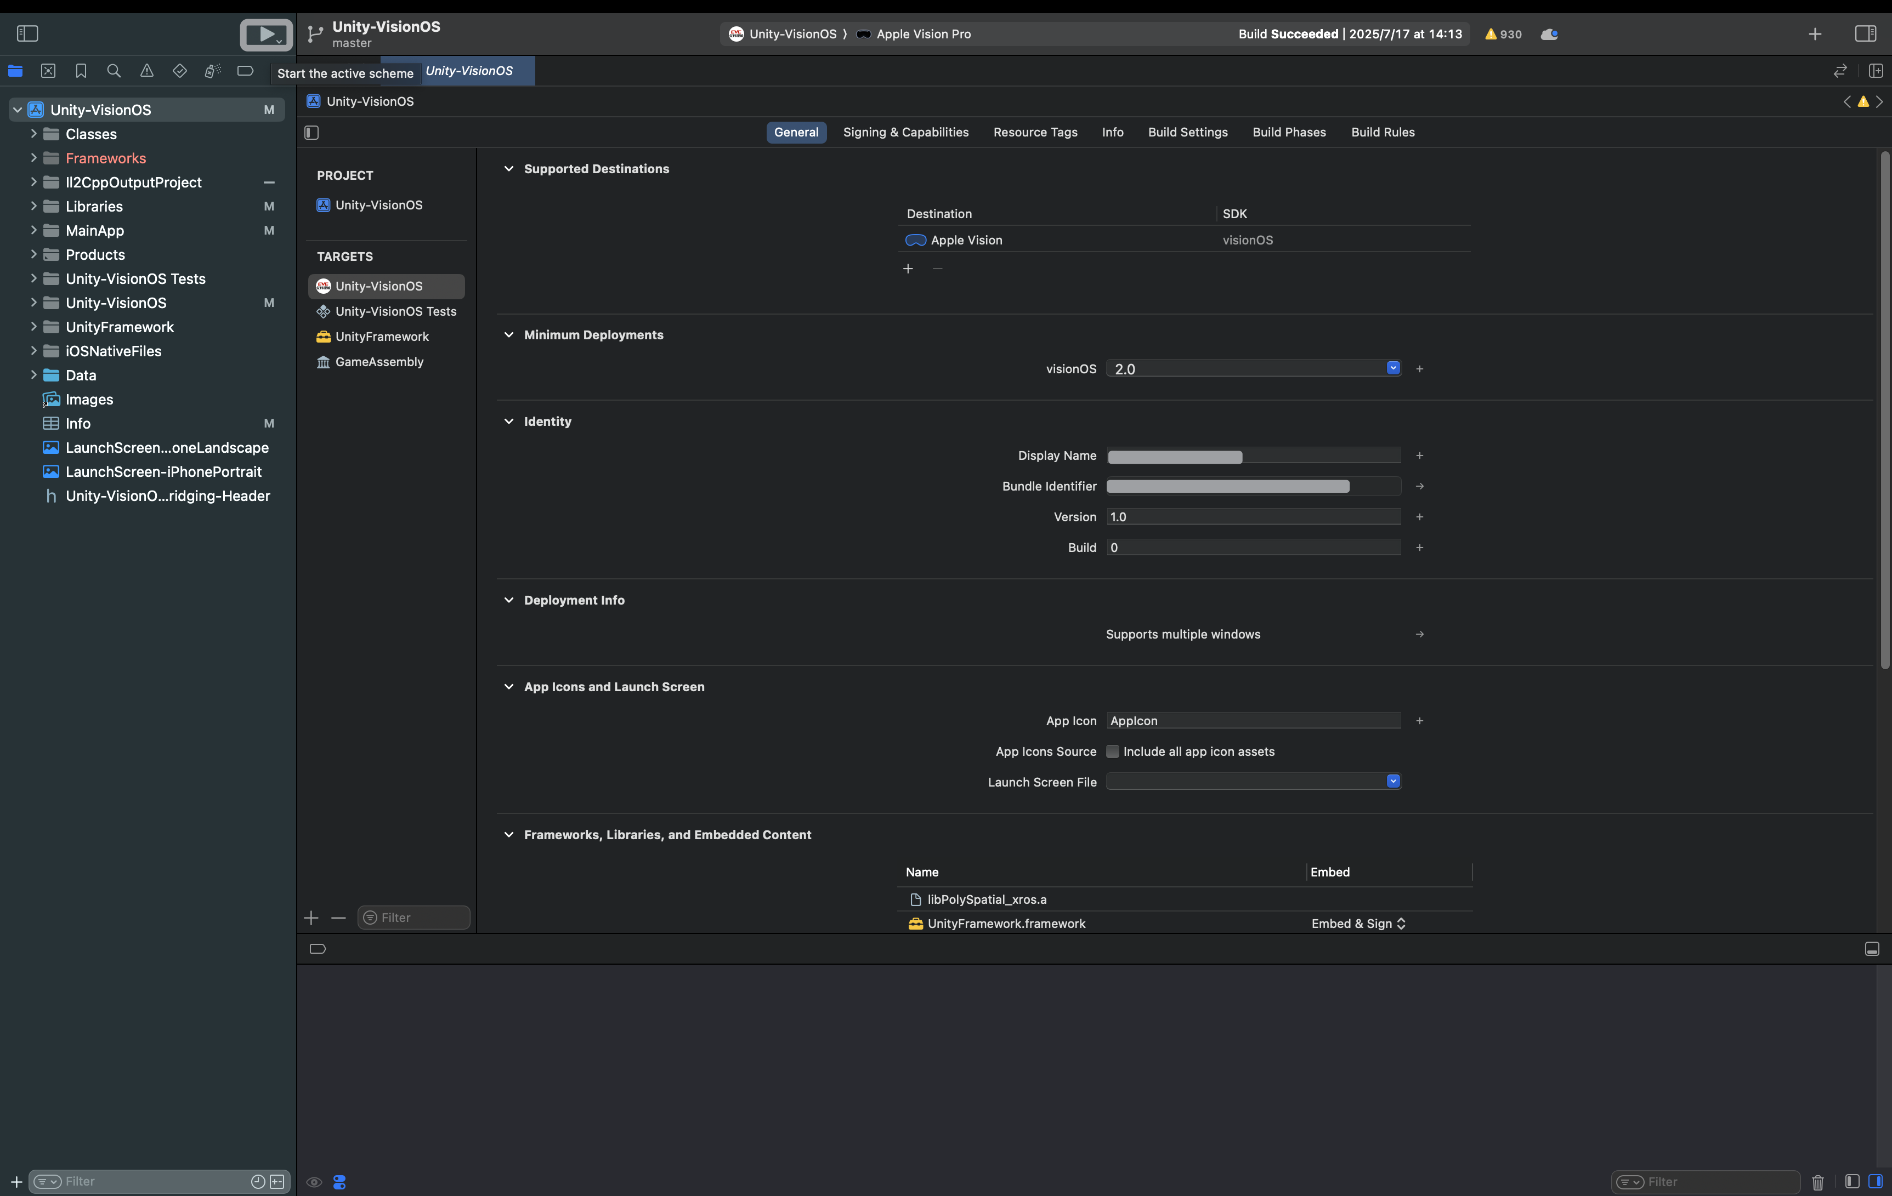Expand the Classes folder

(x=33, y=134)
